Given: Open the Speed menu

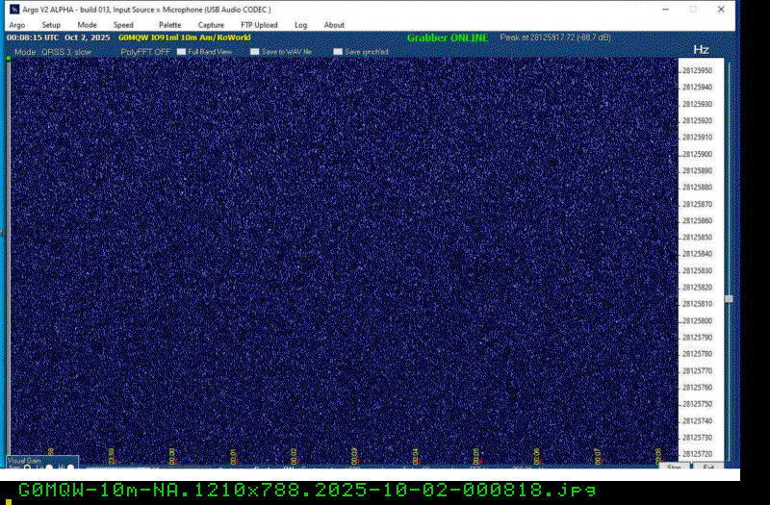Looking at the screenshot, I should (x=123, y=25).
